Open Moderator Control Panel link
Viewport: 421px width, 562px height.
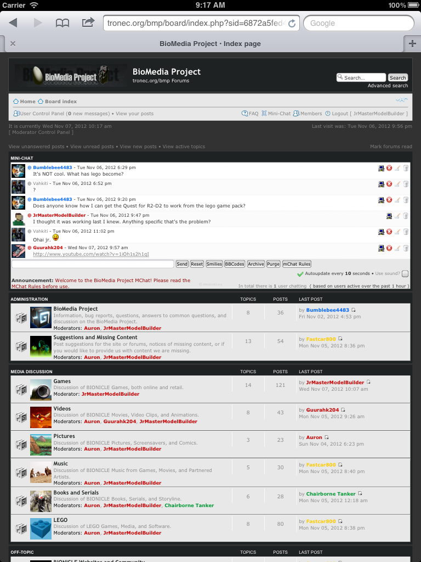click(x=41, y=132)
